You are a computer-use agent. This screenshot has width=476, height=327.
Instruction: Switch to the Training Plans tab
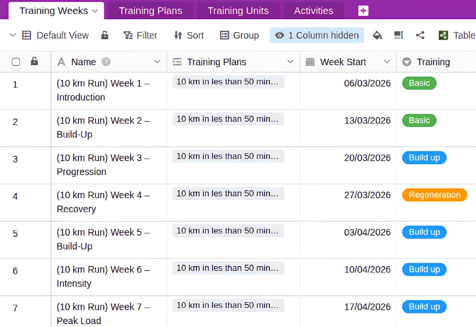point(150,11)
